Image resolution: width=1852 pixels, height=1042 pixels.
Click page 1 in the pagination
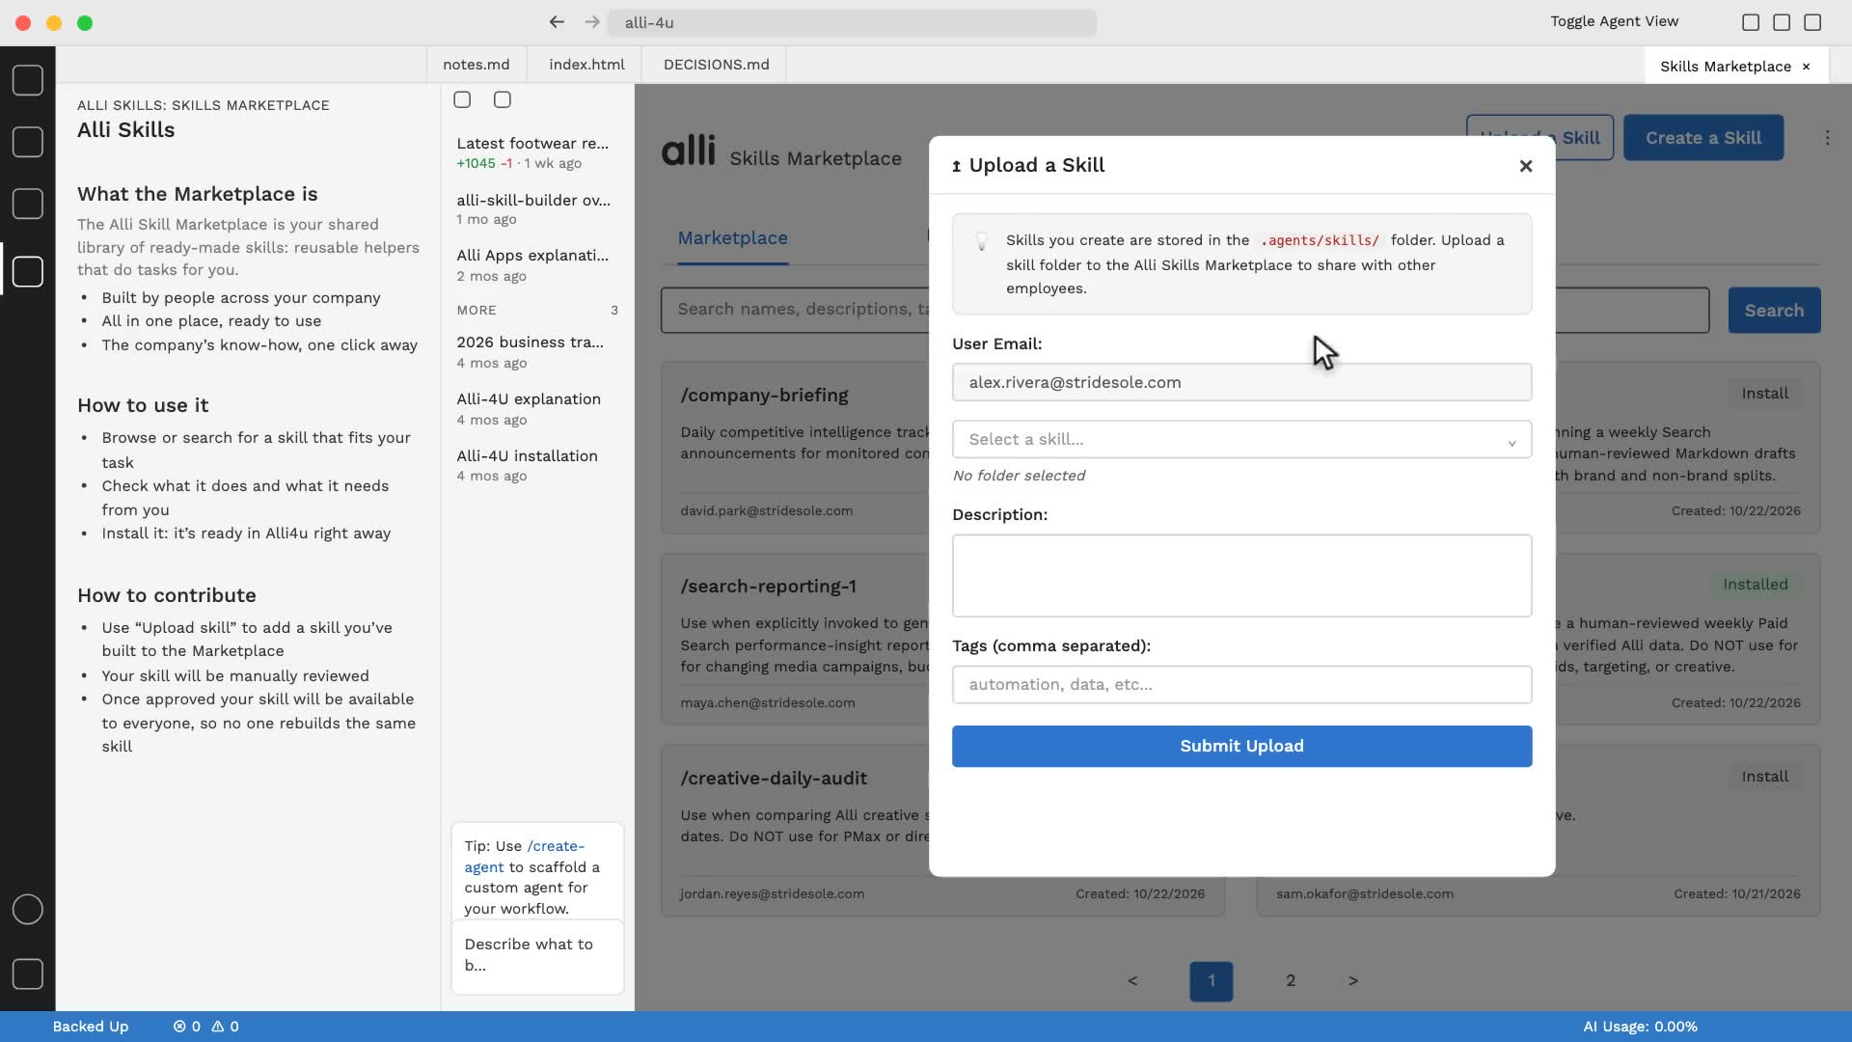[x=1211, y=981]
